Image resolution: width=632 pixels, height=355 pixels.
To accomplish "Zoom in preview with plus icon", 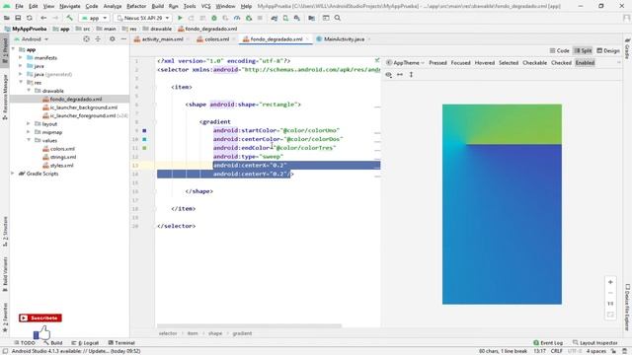I will (610, 282).
